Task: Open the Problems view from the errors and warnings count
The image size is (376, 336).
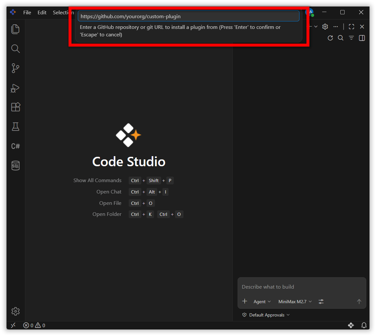Action: (x=34, y=325)
